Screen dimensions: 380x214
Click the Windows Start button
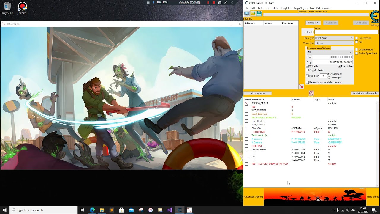pos(5,210)
